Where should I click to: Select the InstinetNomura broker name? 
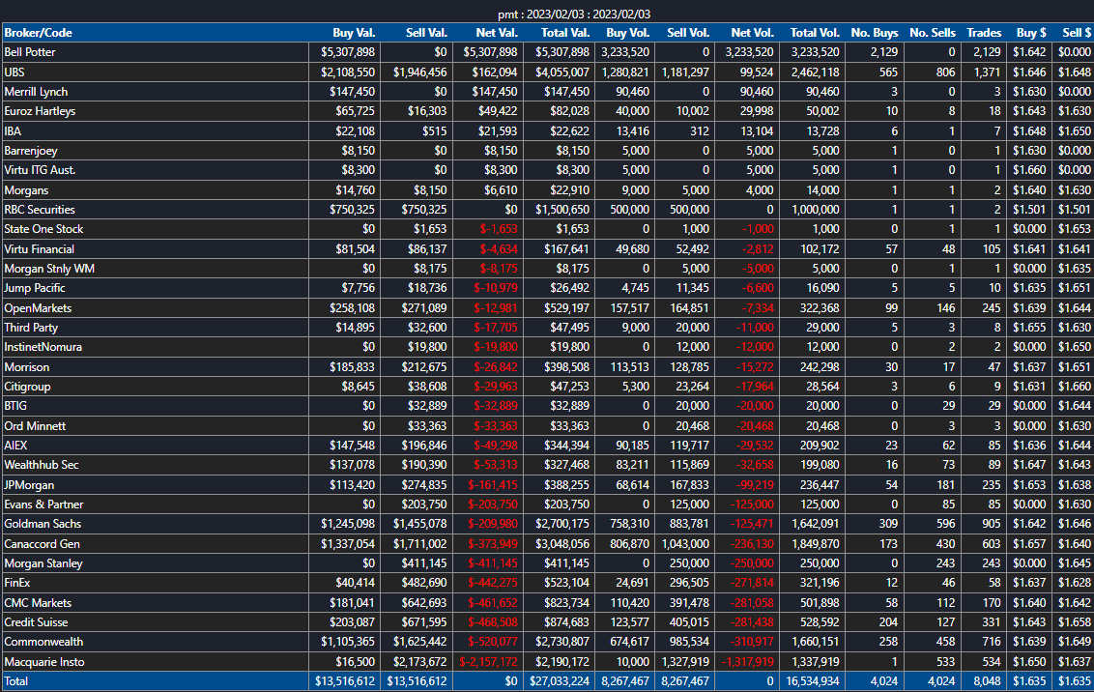43,347
